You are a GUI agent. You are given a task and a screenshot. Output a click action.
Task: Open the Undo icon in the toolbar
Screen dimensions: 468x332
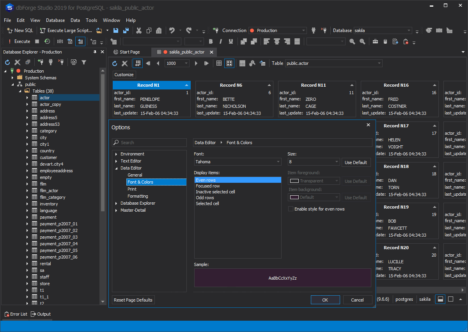click(x=172, y=30)
